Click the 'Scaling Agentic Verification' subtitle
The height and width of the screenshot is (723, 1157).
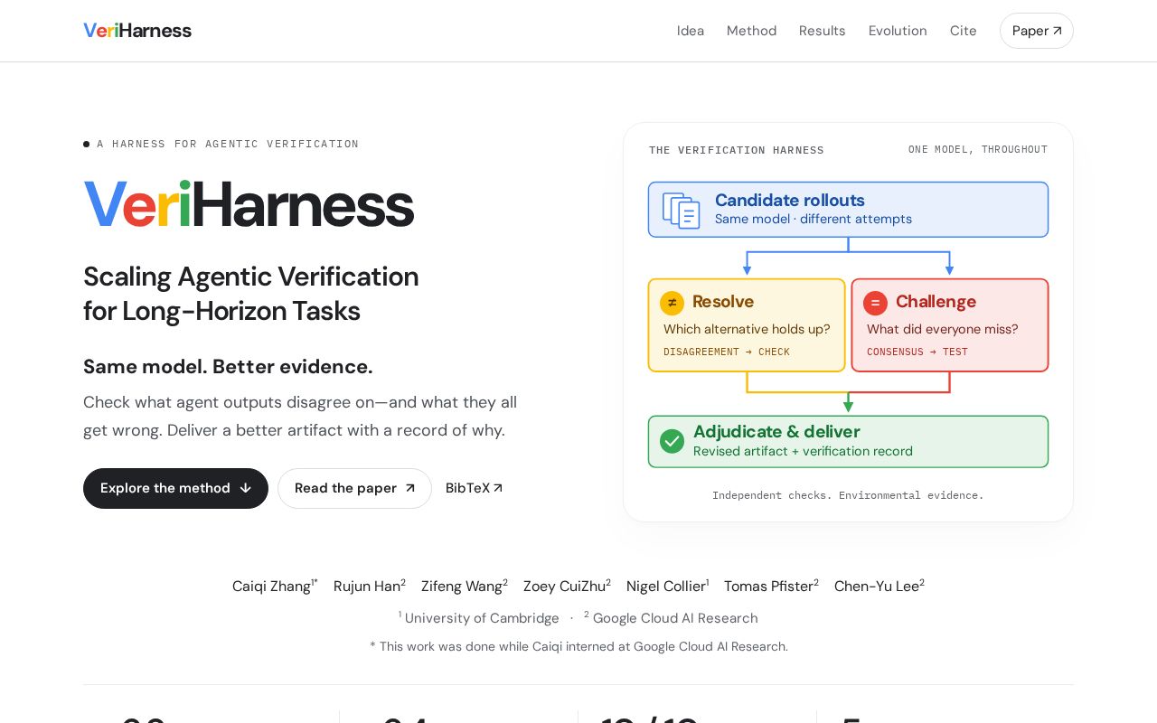click(251, 277)
